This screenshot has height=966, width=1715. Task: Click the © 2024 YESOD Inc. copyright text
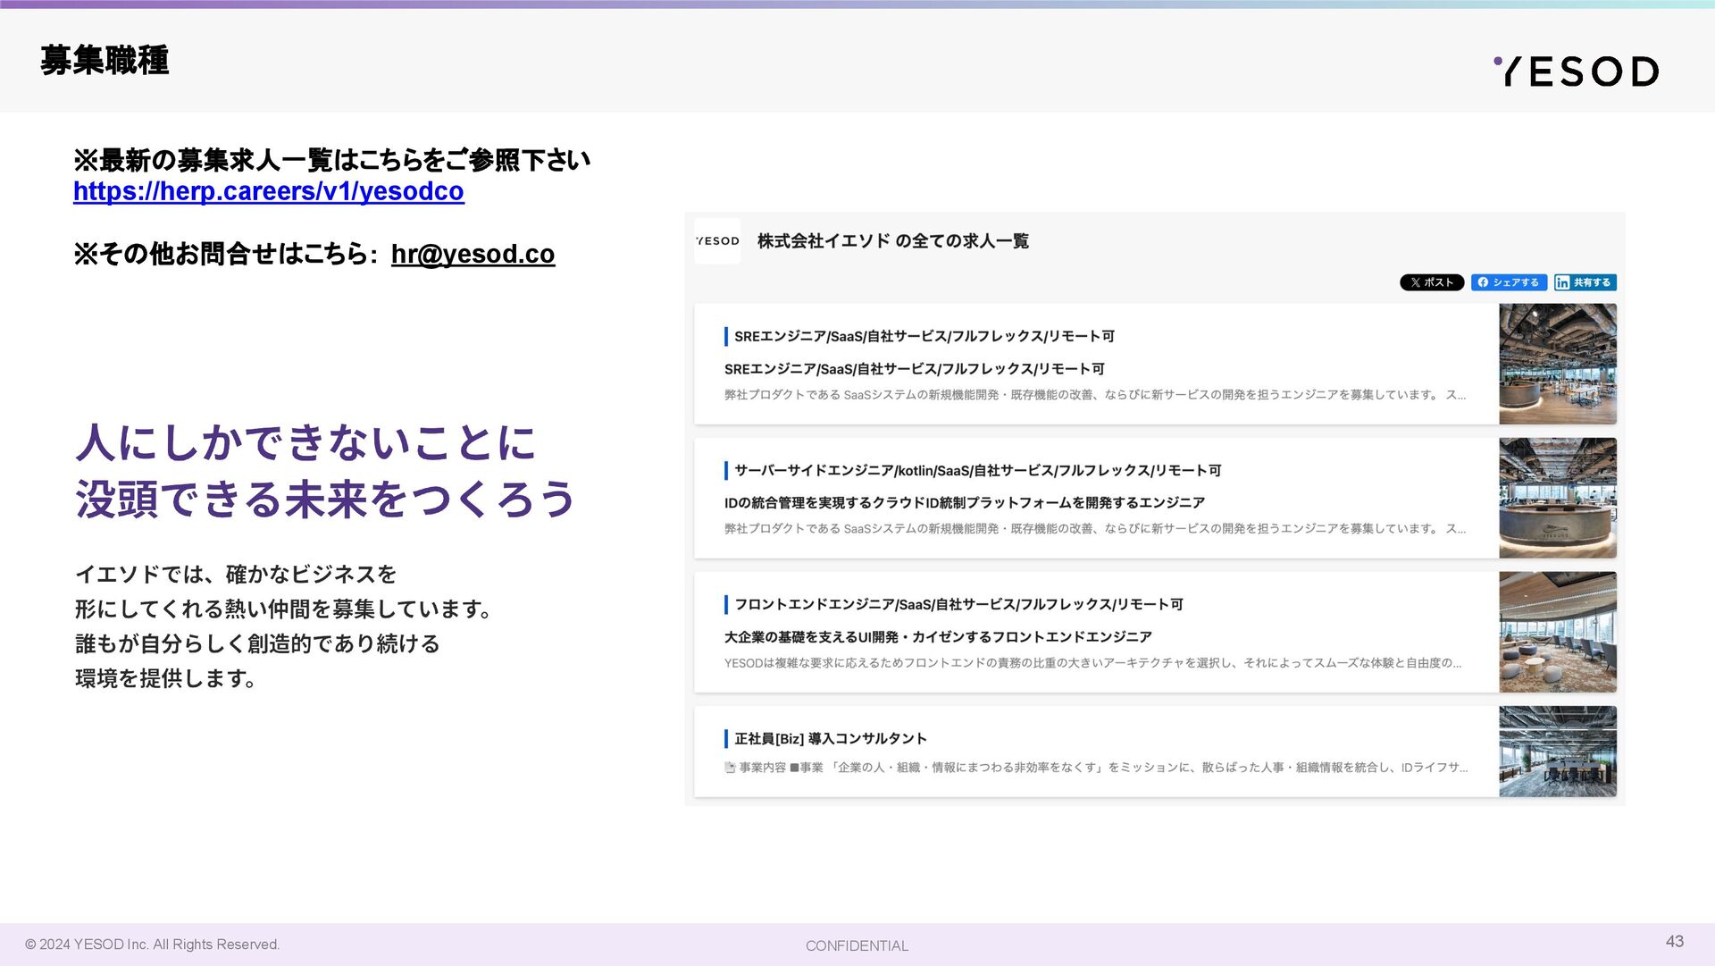[x=152, y=945]
